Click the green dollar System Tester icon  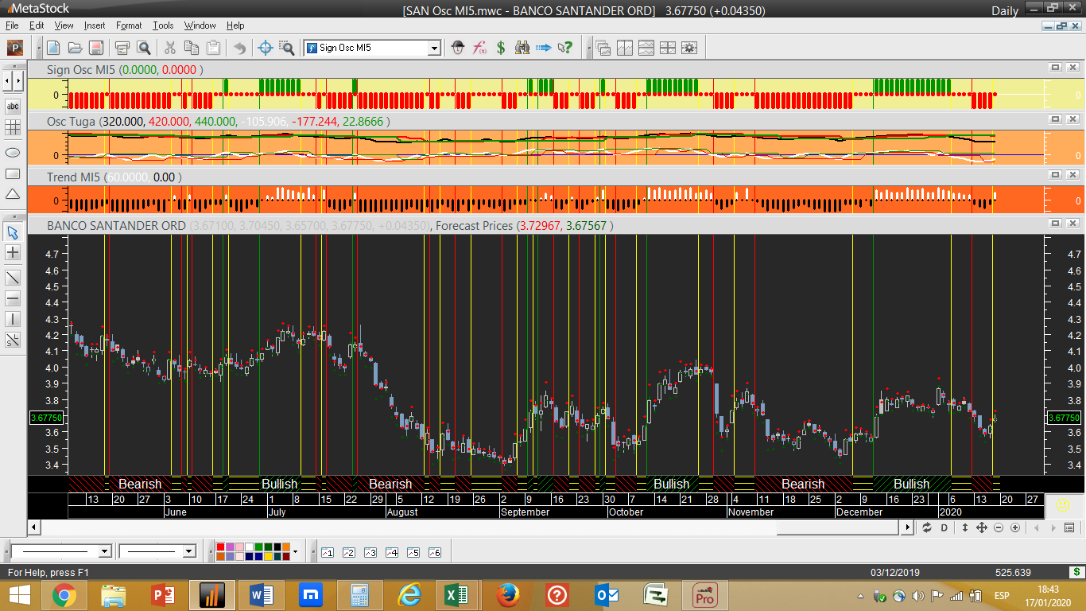point(501,48)
